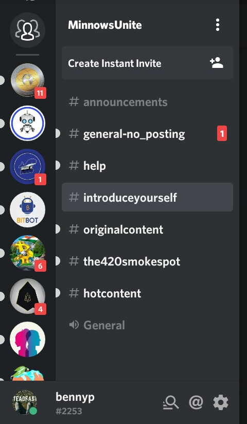Click the add-person icon for instant invite
The image size is (247, 424).
click(217, 63)
